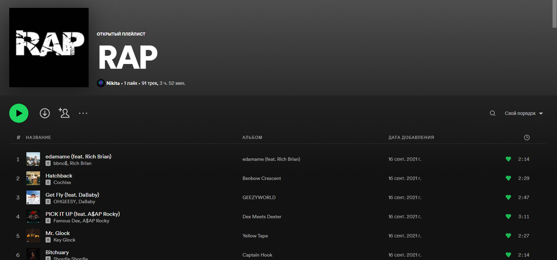Viewport: 557px width, 260px height.
Task: Open the profile of playlist owner Nikita
Action: point(113,83)
